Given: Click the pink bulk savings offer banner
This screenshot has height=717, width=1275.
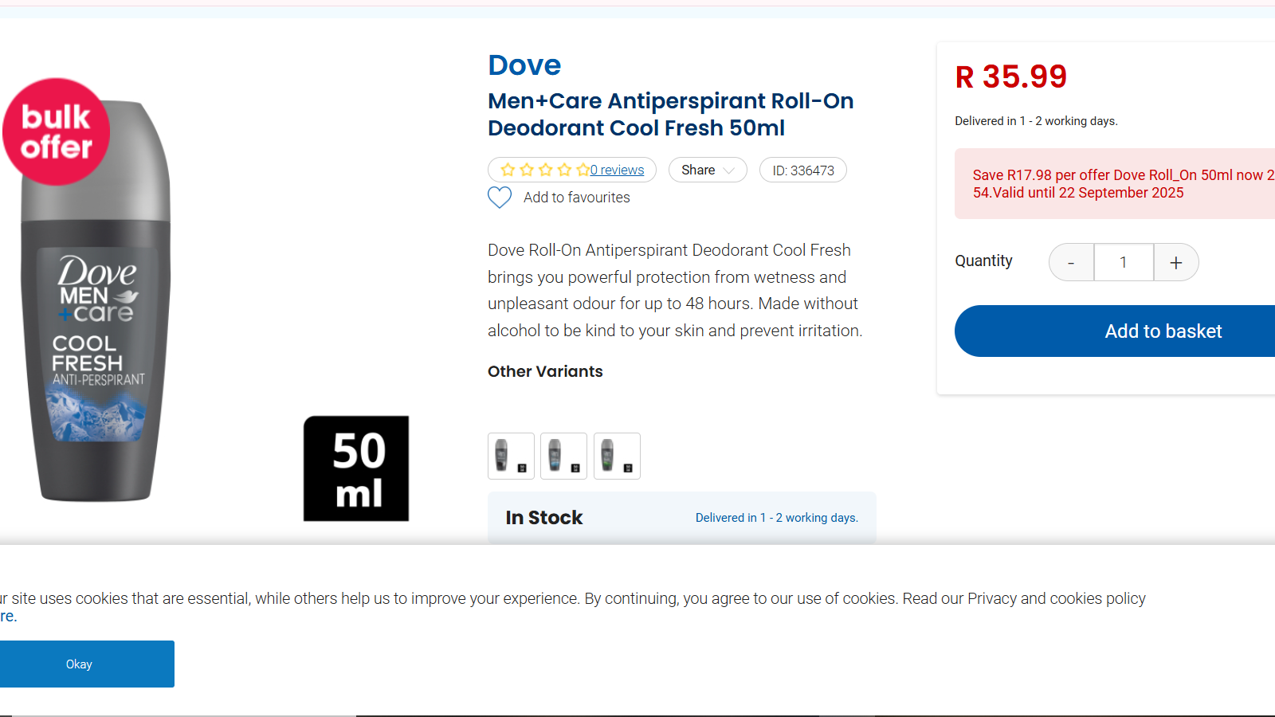Looking at the screenshot, I should click(x=1116, y=184).
